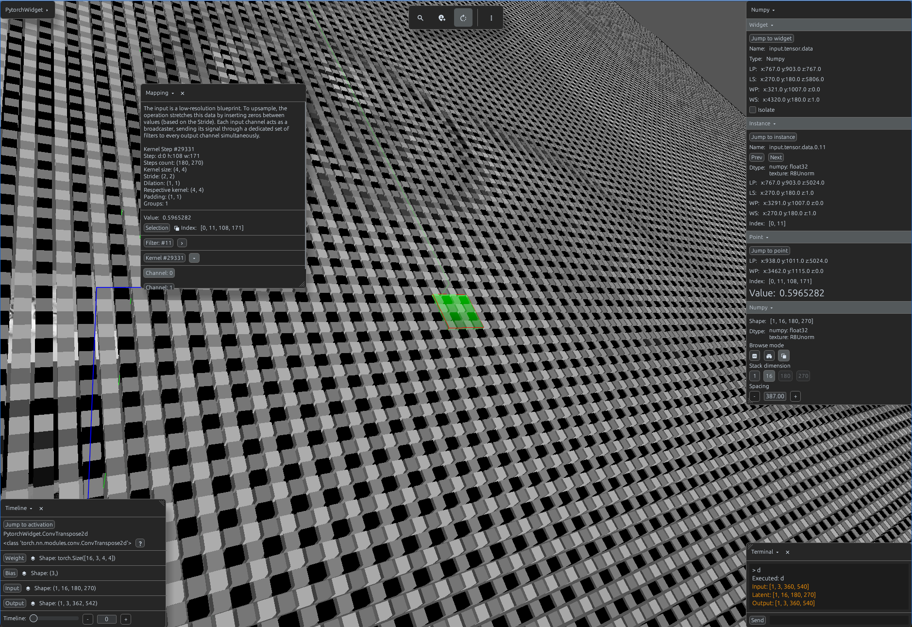Collapse the Instance section
The width and height of the screenshot is (912, 627).
pyautogui.click(x=763, y=124)
